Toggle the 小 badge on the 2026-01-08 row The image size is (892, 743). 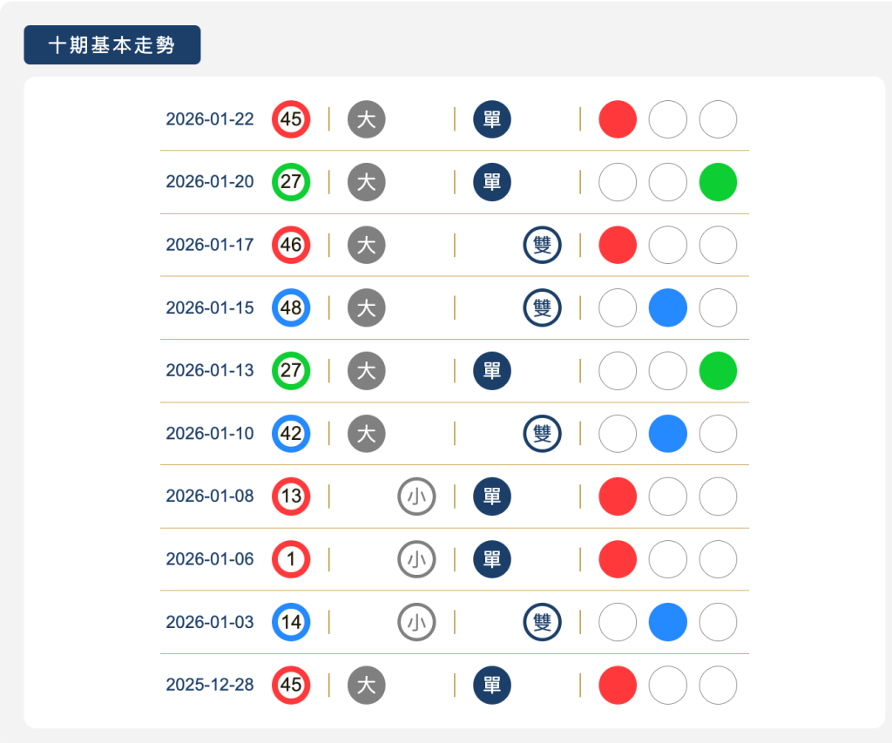point(416,496)
